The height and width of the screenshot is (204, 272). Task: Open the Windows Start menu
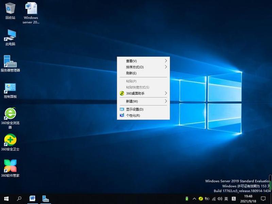[6, 199]
